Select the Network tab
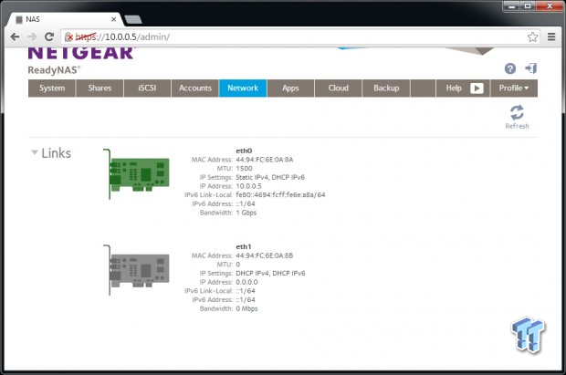This screenshot has height=375, width=566. [x=243, y=89]
